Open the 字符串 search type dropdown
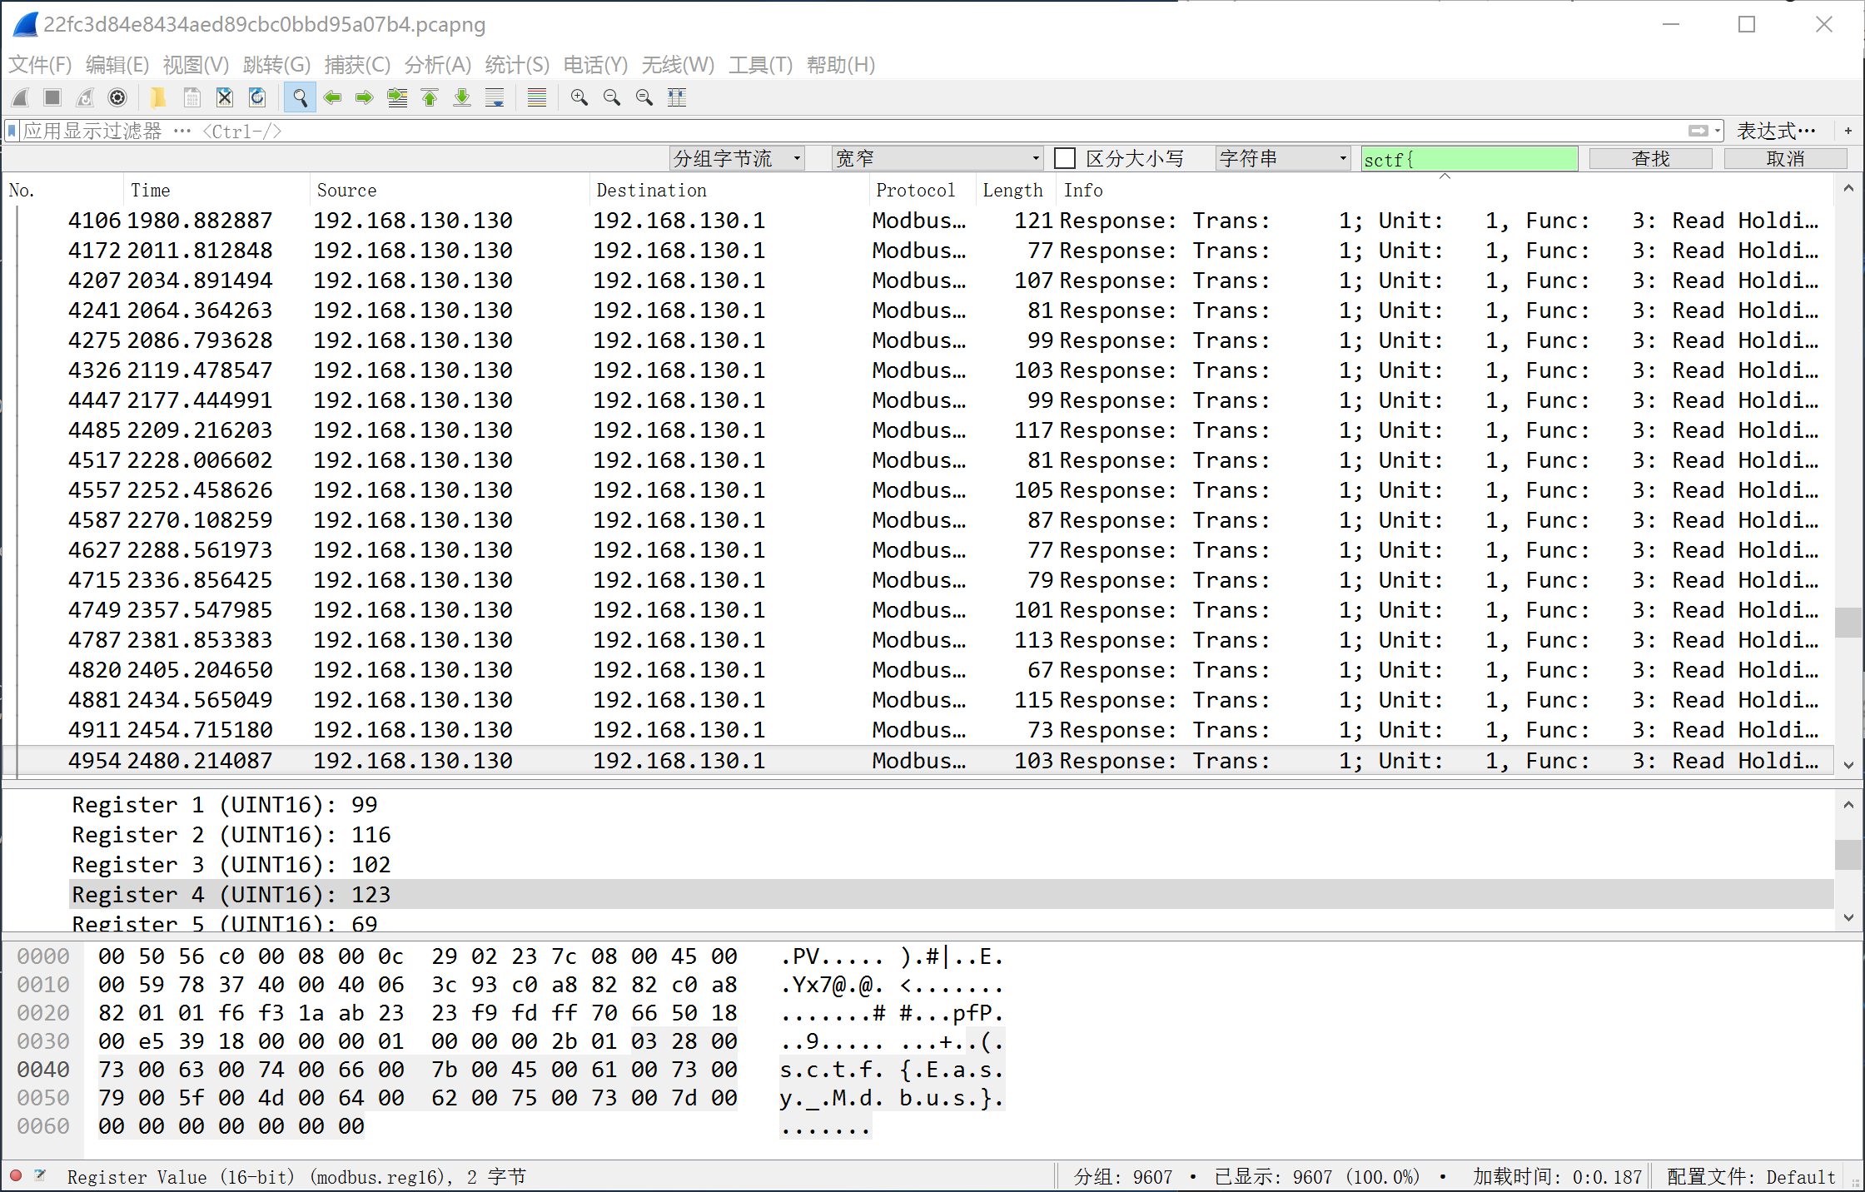 tap(1282, 158)
